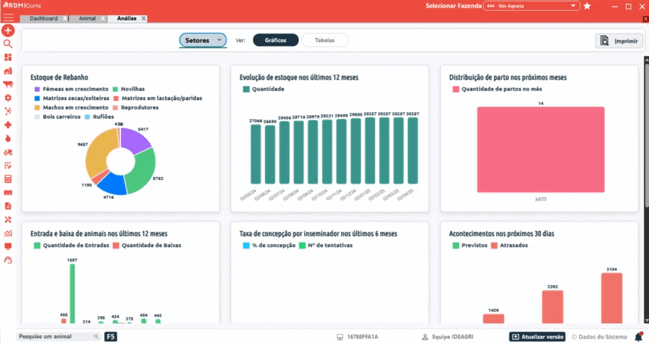This screenshot has width=649, height=343.
Task: Open the calculator icon in sidebar
Action: pyautogui.click(x=8, y=179)
